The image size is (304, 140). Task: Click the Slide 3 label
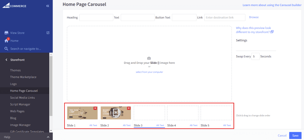click(x=138, y=125)
